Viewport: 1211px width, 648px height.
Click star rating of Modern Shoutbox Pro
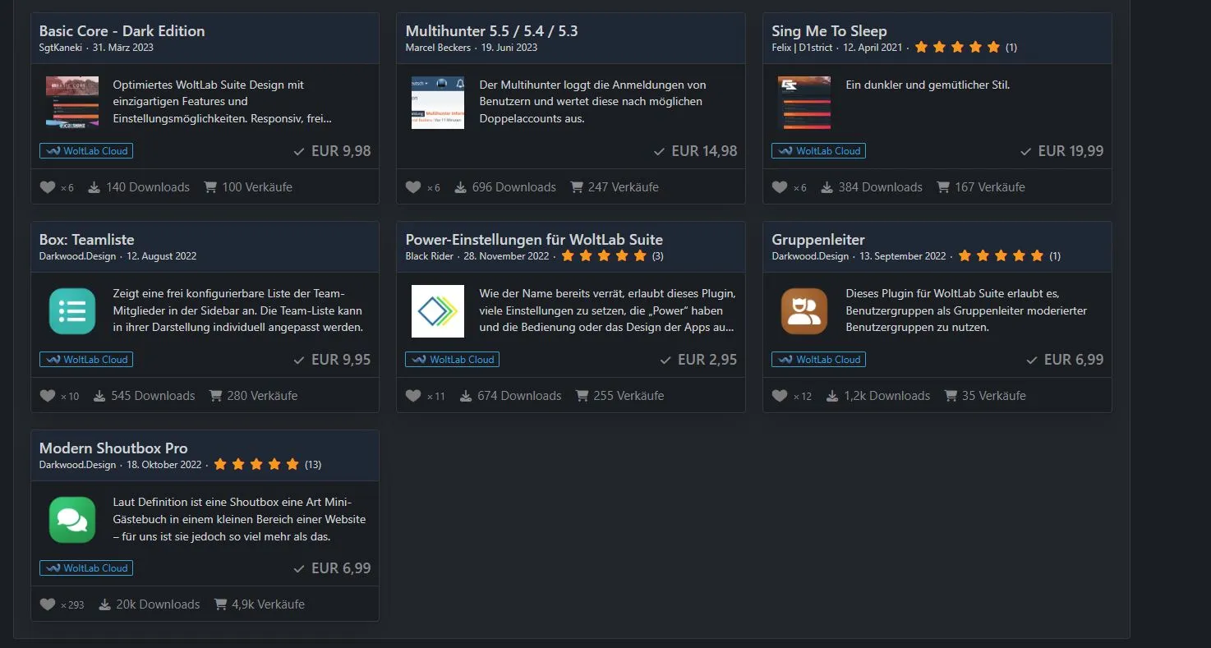click(256, 465)
